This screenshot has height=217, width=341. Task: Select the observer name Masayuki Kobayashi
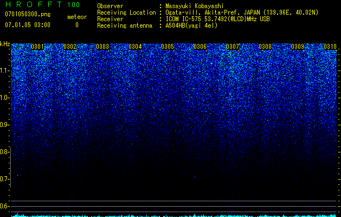(195, 6)
